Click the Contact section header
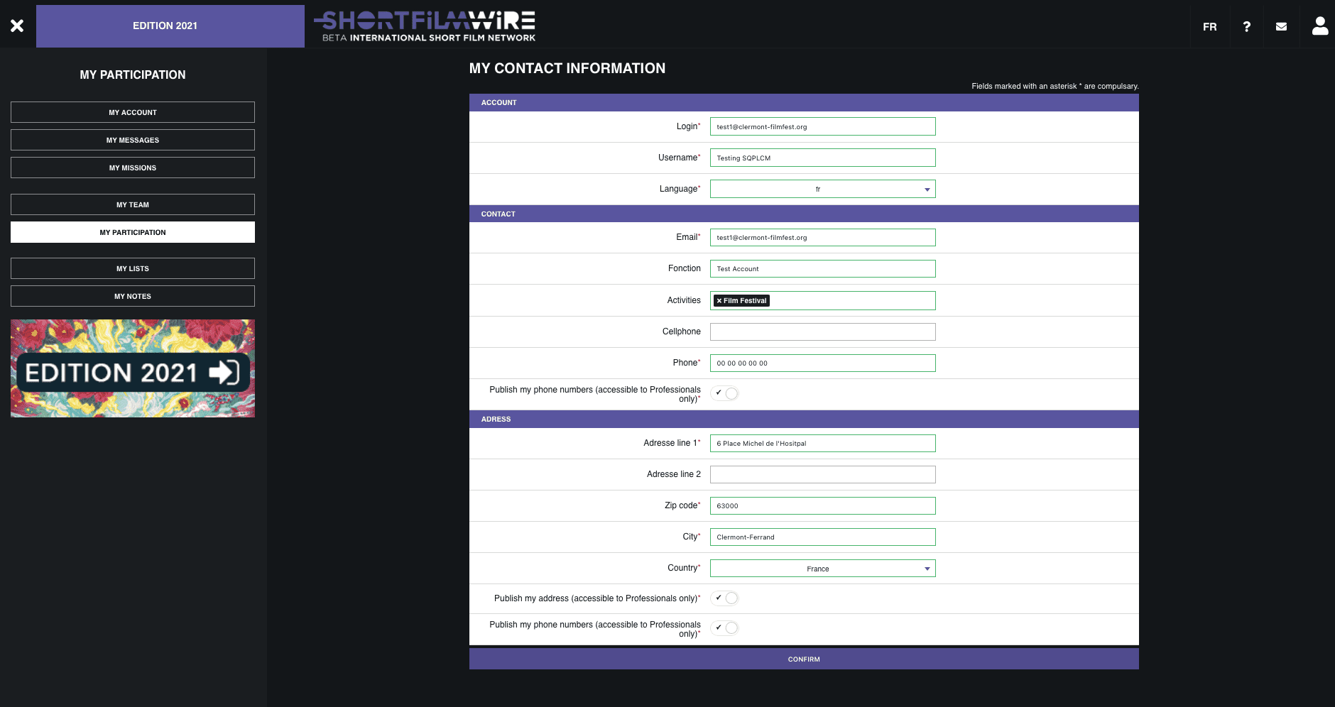The height and width of the screenshot is (707, 1335). coord(804,214)
